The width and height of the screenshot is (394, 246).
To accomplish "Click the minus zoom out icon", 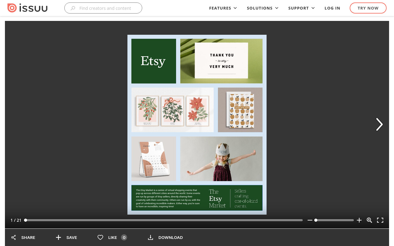I will tap(310, 220).
